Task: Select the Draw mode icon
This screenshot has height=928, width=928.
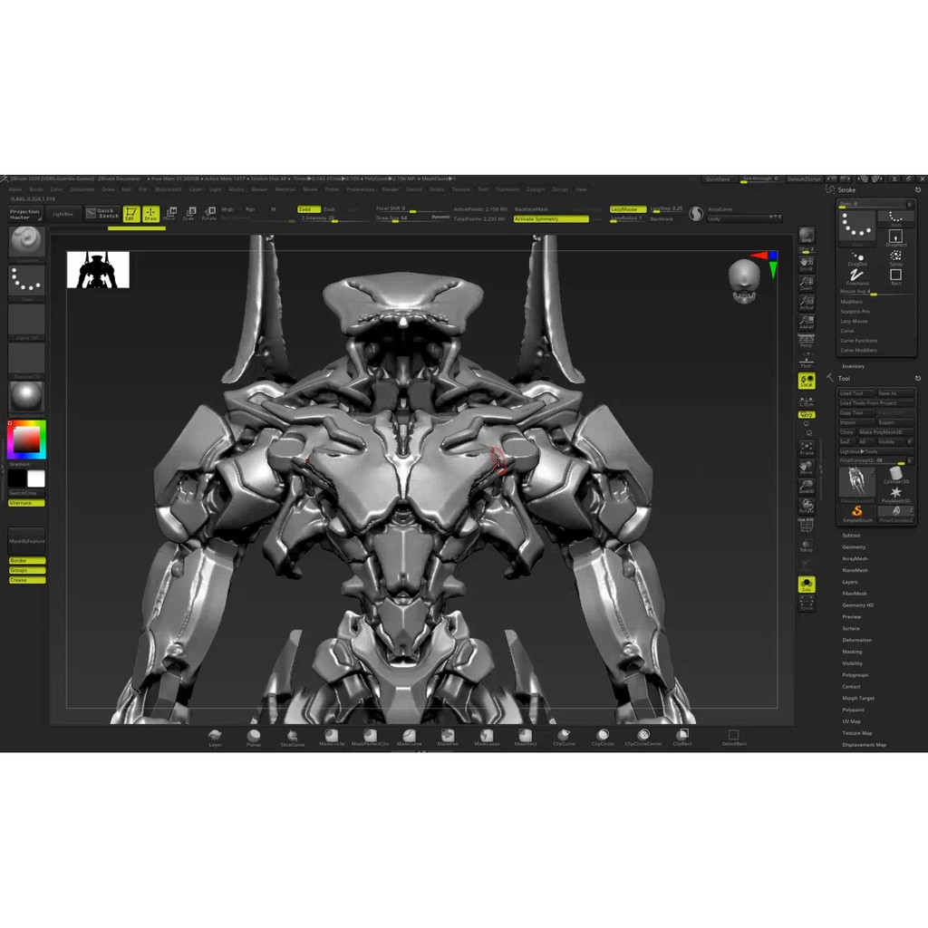Action: click(150, 214)
